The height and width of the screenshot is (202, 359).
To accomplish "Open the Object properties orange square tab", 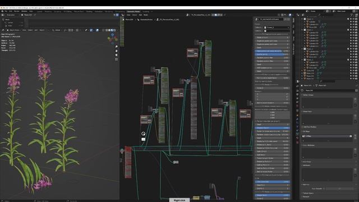I will click(x=297, y=115).
